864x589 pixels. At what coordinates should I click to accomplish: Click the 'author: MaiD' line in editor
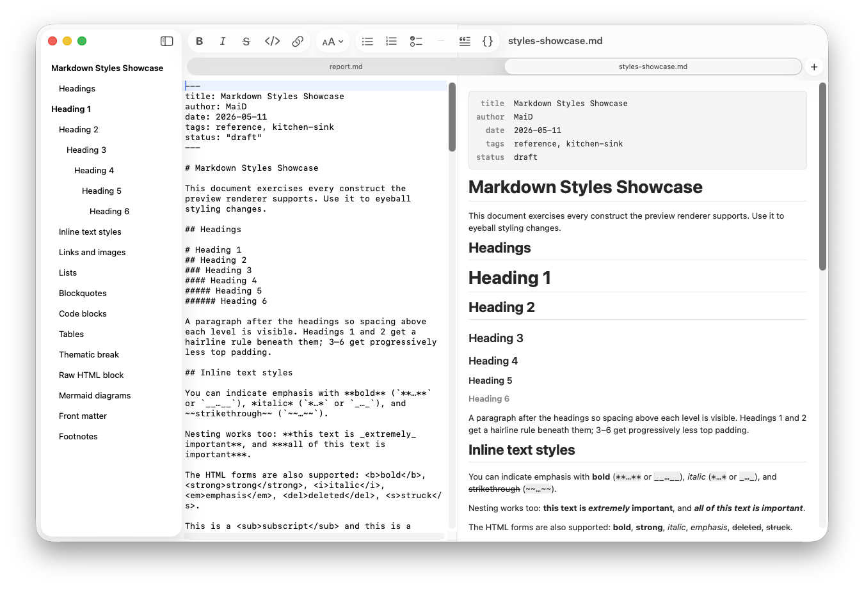pos(216,107)
